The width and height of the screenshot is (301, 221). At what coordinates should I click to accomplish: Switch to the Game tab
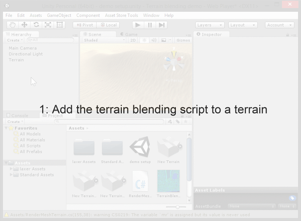pyautogui.click(x=129, y=35)
